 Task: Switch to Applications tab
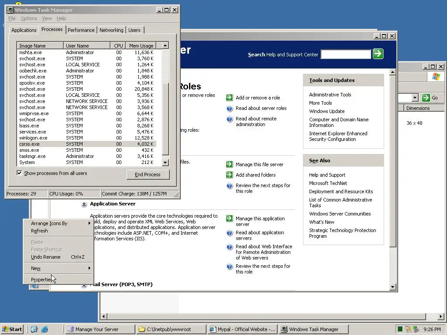[24, 30]
